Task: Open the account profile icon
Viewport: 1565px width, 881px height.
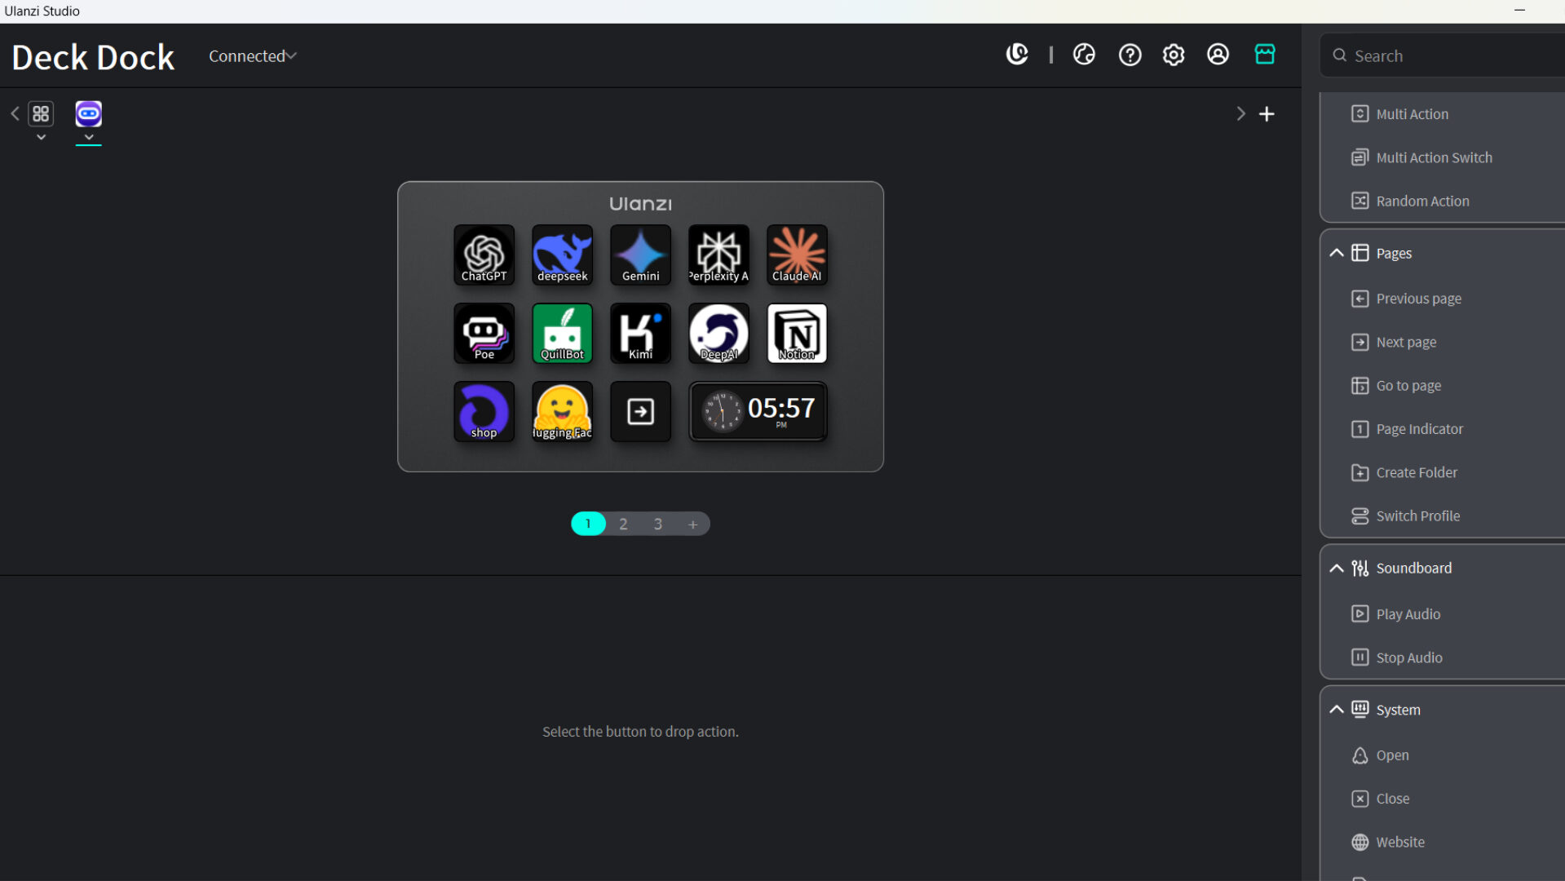Action: [1218, 55]
